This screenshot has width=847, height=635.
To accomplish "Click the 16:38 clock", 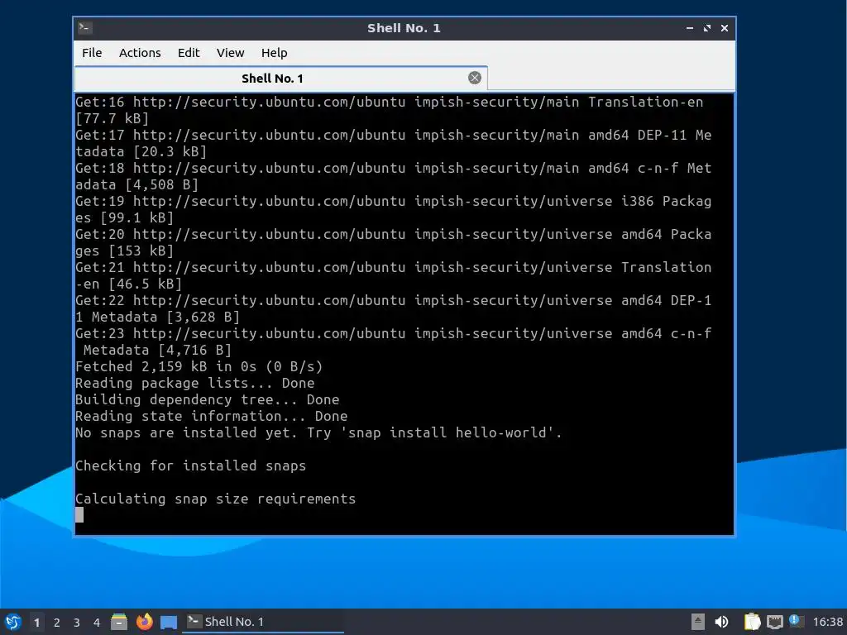I will pyautogui.click(x=827, y=622).
